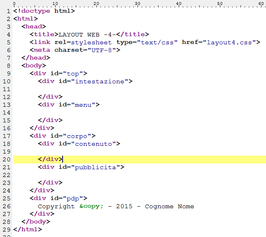Place cursor in the doctype declaration
The image size is (266, 237).
[x=44, y=11]
